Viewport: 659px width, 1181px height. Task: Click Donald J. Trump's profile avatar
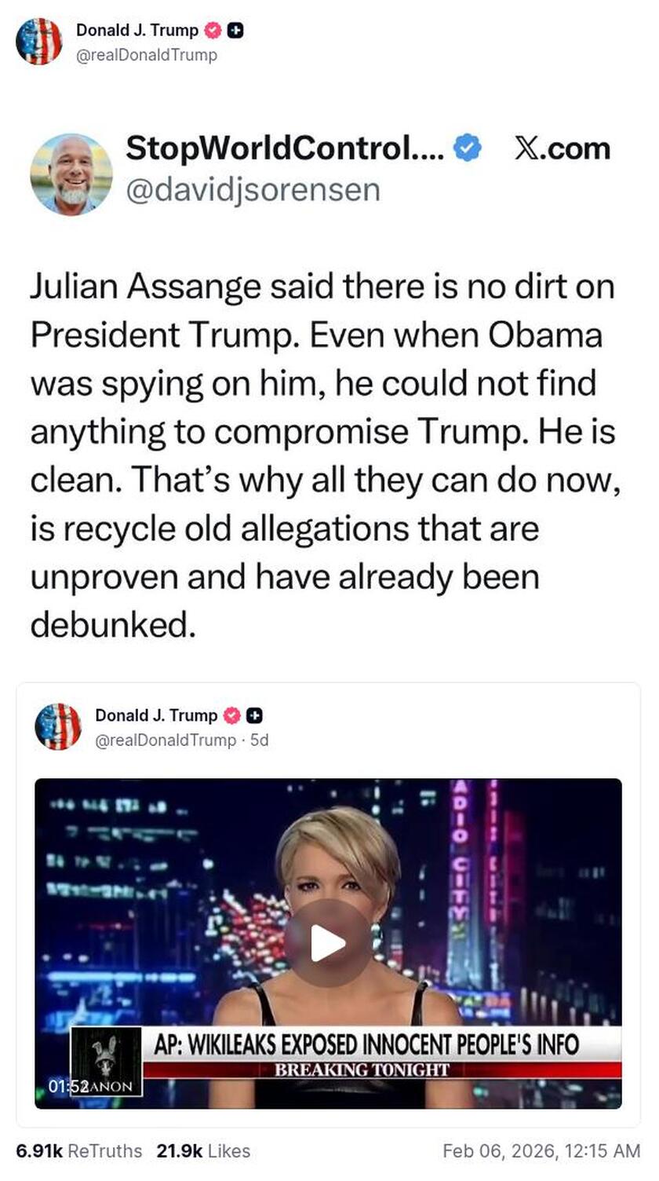[39, 39]
